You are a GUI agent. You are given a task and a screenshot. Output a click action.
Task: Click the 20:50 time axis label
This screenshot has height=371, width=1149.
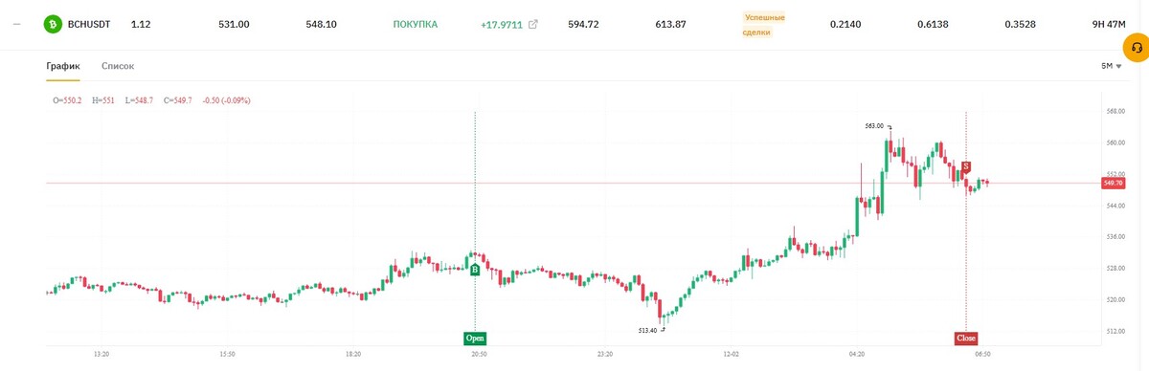tap(479, 354)
